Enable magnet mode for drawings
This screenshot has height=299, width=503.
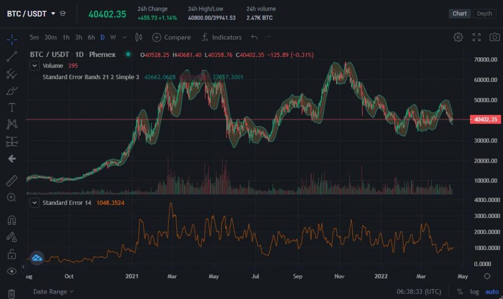(11, 221)
